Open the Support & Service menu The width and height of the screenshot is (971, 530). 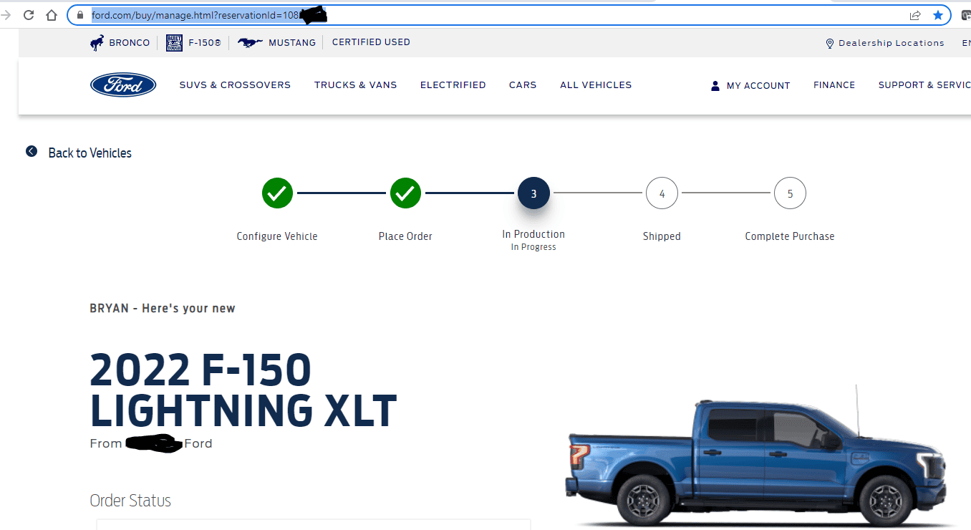click(924, 85)
